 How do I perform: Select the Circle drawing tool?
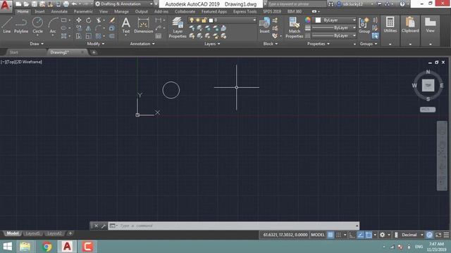point(37,25)
